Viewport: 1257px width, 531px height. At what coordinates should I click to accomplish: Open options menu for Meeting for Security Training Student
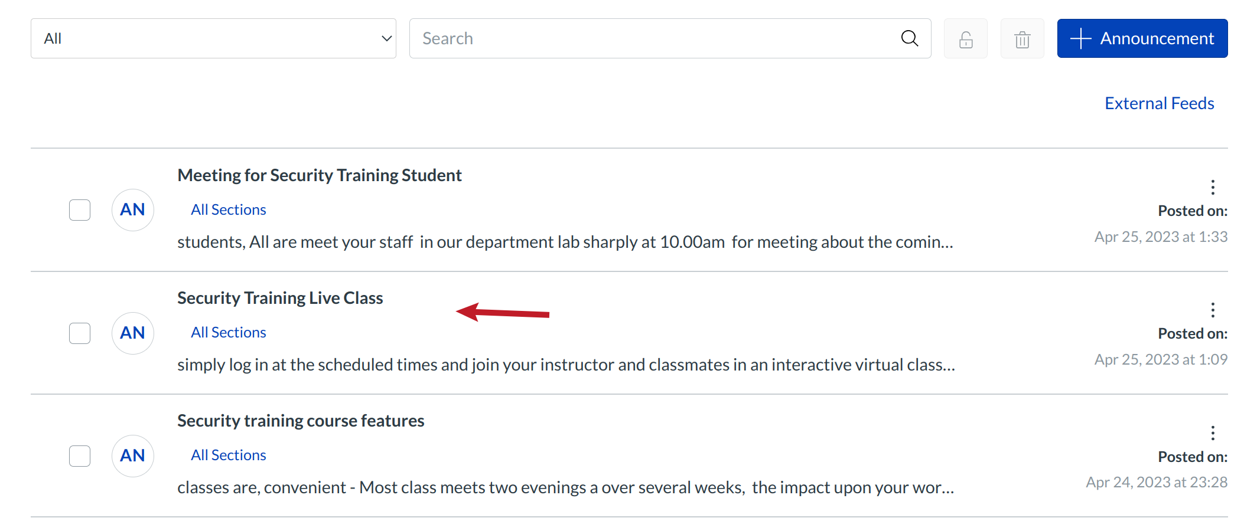(1213, 187)
